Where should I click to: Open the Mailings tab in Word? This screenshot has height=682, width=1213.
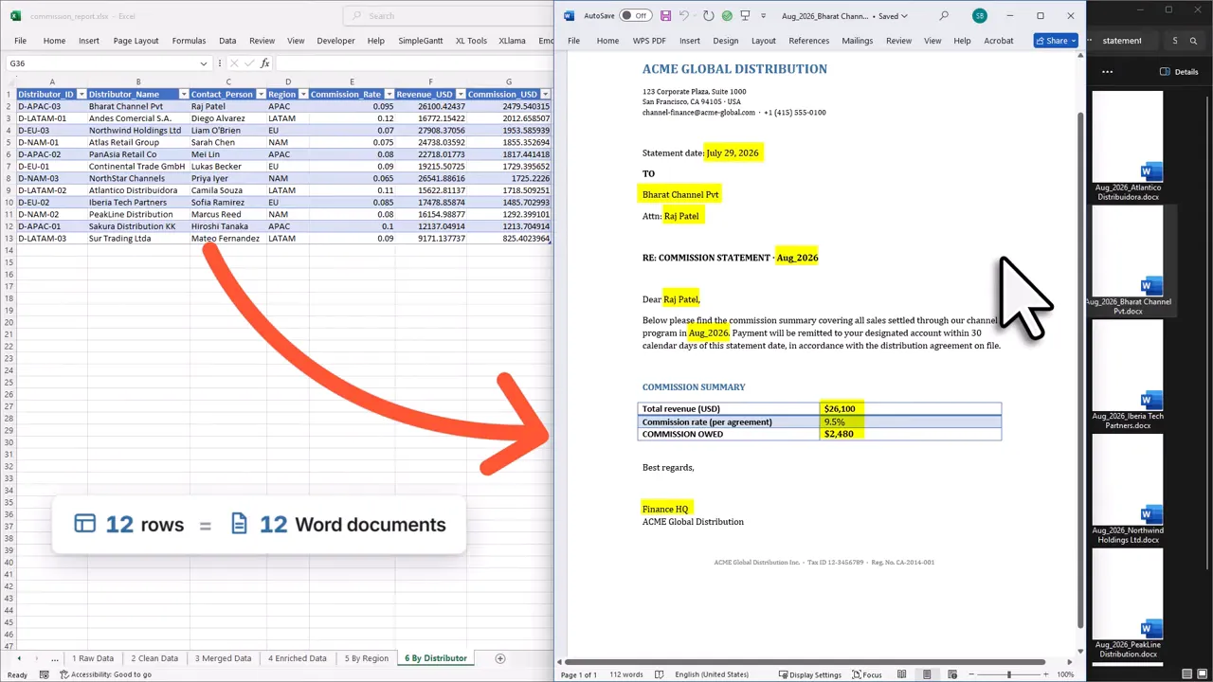tap(858, 41)
